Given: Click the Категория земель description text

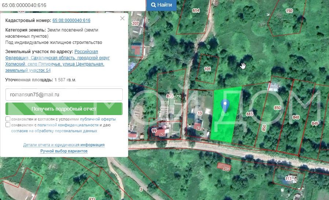Looking at the screenshot, I should [x=52, y=33].
